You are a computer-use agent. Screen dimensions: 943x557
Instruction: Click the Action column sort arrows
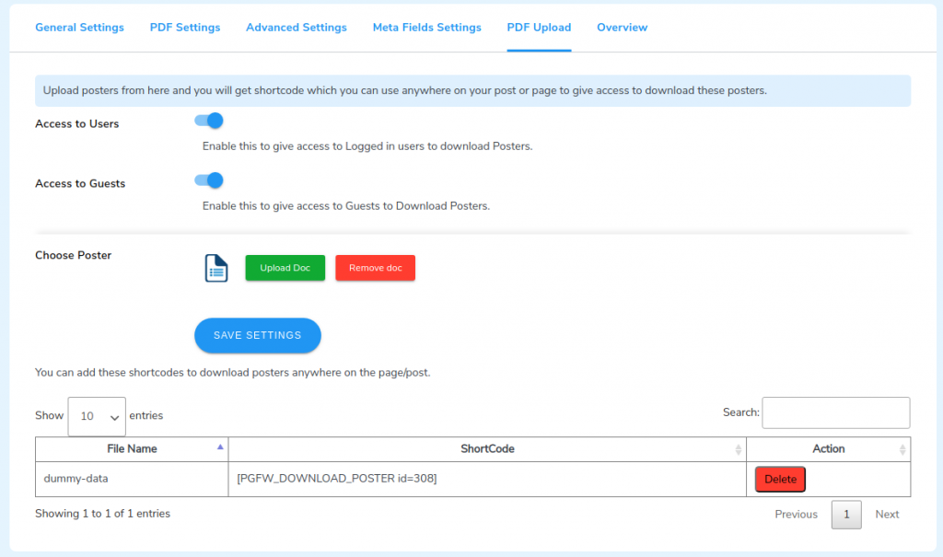902,448
